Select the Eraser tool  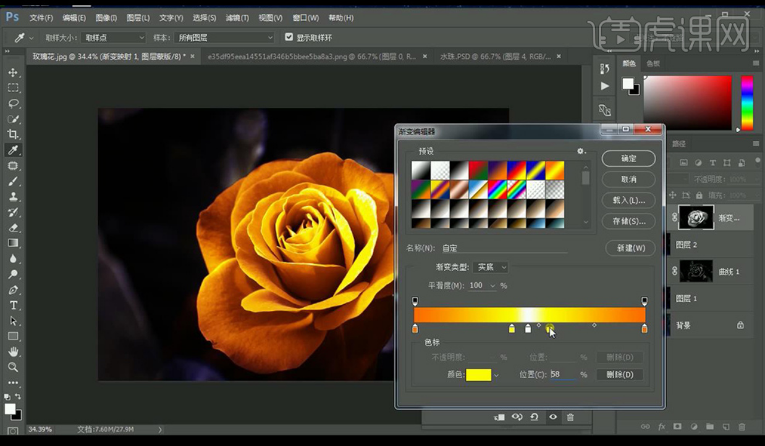click(x=13, y=228)
